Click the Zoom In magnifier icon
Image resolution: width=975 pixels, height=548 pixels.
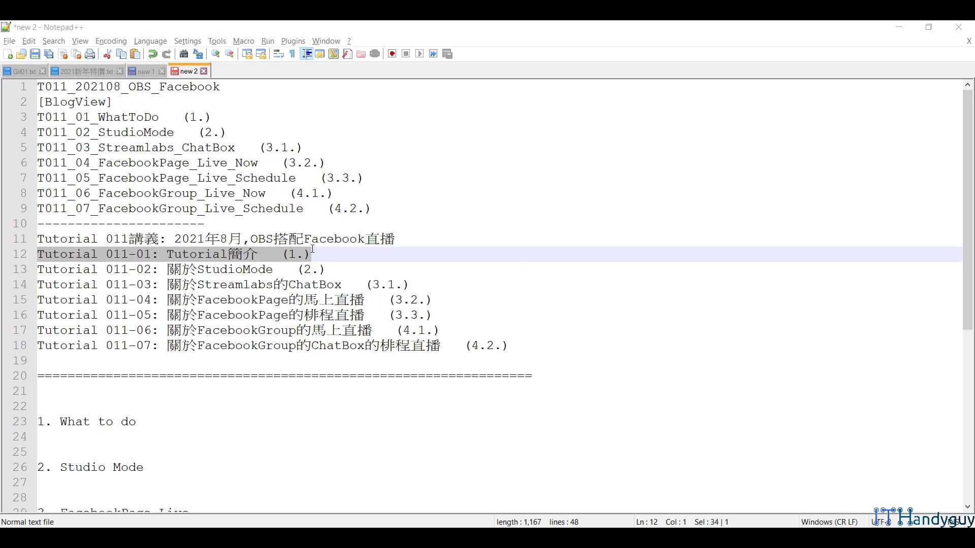(x=216, y=54)
